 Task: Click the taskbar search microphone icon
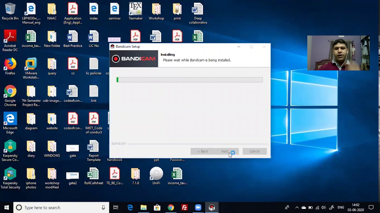103,208
